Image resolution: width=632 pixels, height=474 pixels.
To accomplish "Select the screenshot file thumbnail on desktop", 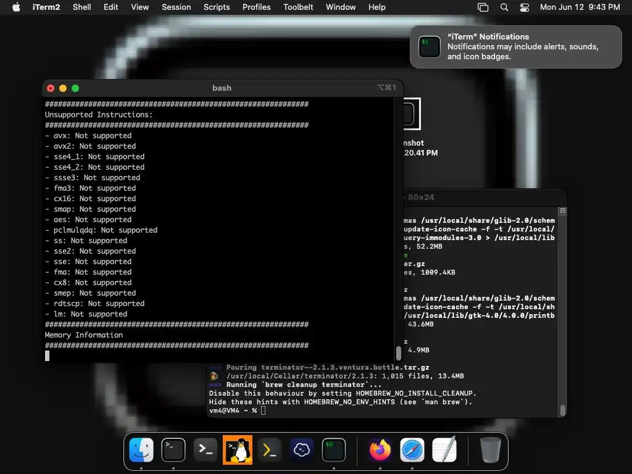I will pos(411,114).
